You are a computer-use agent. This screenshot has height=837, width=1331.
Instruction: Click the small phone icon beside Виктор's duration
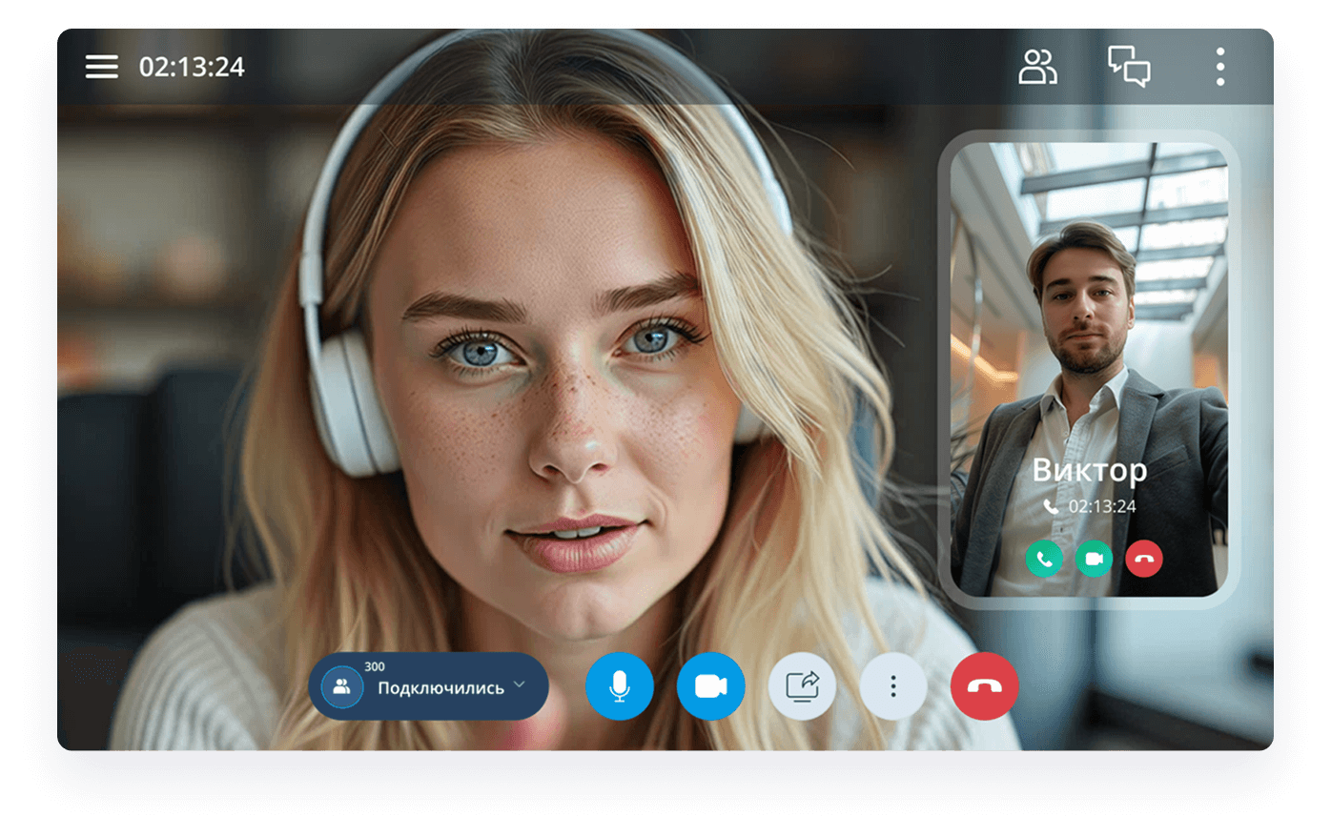point(1051,506)
